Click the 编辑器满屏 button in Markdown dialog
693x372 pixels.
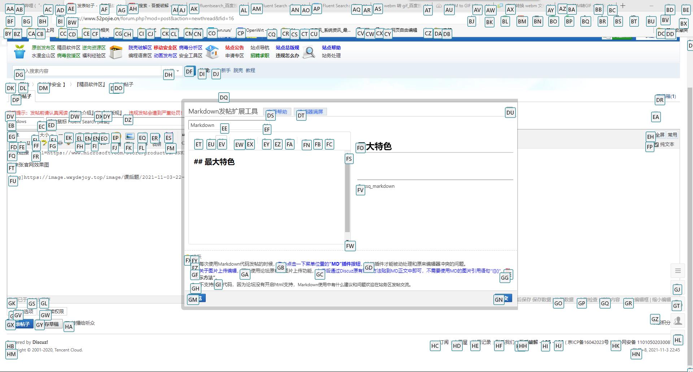coord(310,112)
